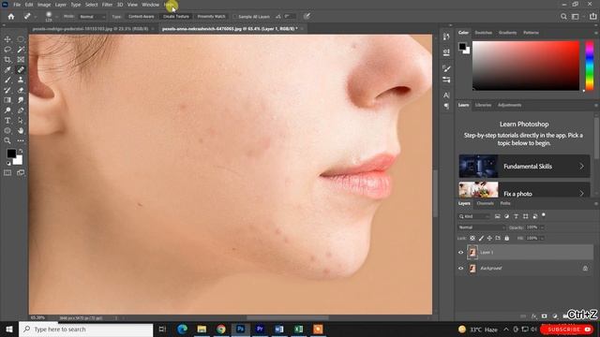Select the Frame tool
This screenshot has height=337, width=600.
[x=21, y=60]
